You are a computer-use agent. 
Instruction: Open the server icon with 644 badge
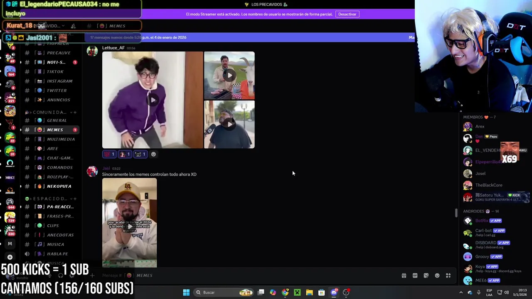10,204
